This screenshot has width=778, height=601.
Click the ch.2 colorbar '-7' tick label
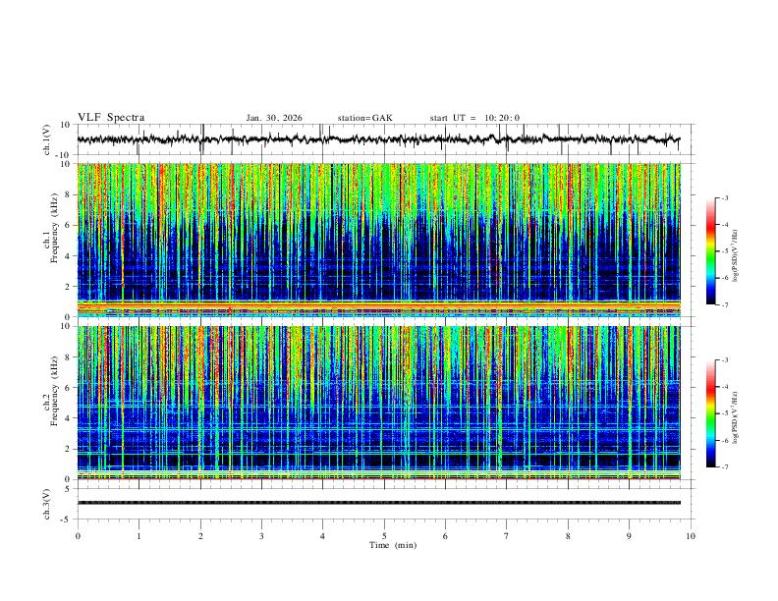[x=724, y=467]
